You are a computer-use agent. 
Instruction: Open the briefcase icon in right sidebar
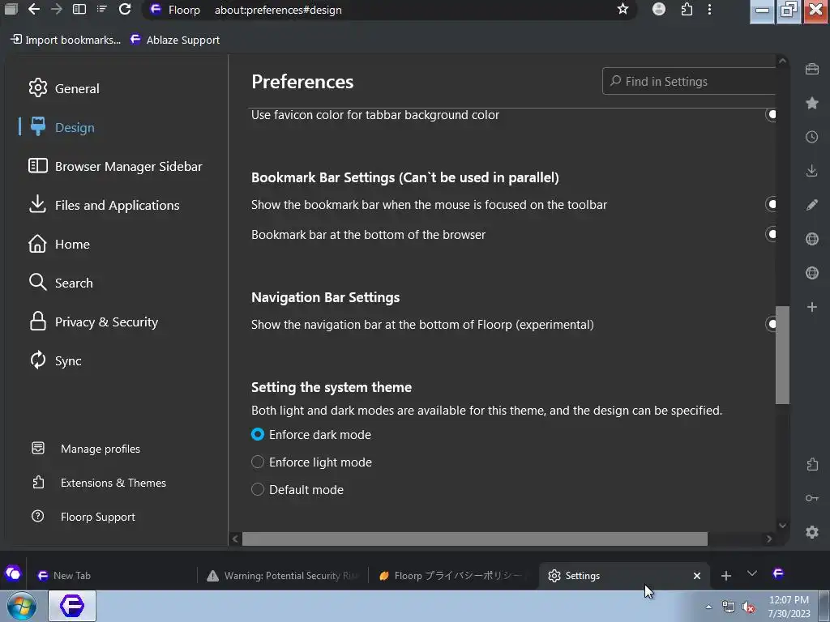[x=812, y=69]
